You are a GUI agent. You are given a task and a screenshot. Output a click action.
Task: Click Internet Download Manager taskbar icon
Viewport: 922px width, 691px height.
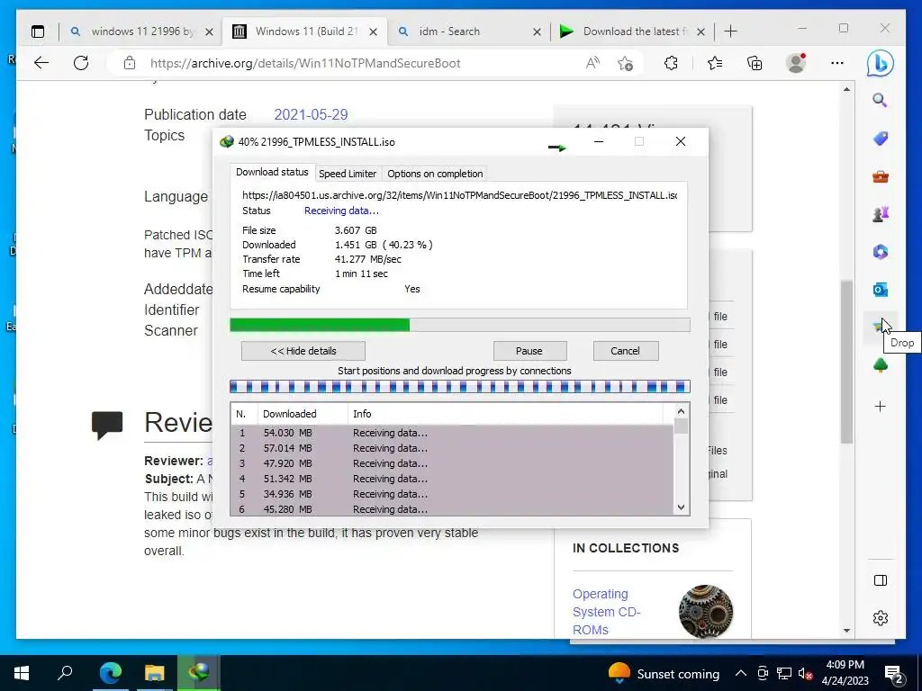[199, 673]
